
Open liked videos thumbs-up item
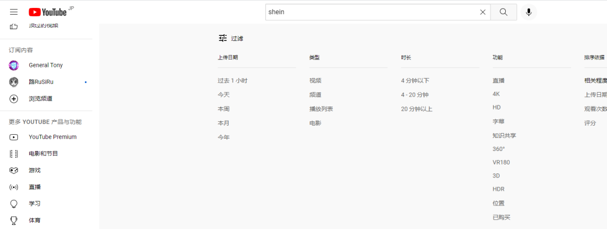(14, 26)
